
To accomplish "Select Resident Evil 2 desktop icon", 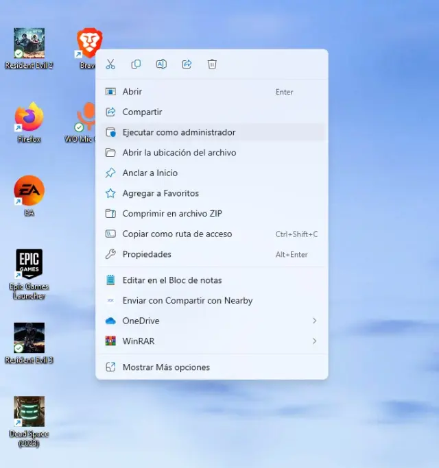I will 29,44.
